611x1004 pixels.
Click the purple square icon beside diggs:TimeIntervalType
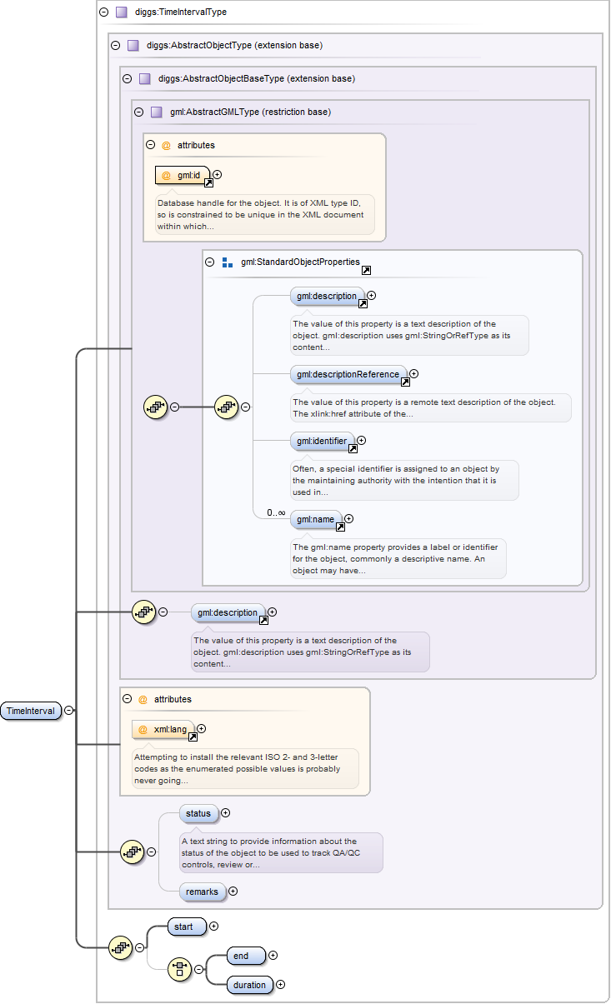pos(121,12)
